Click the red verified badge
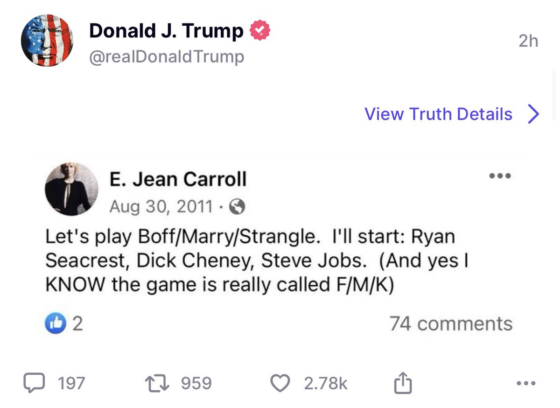Viewport: 560px width, 408px height. pos(260,31)
